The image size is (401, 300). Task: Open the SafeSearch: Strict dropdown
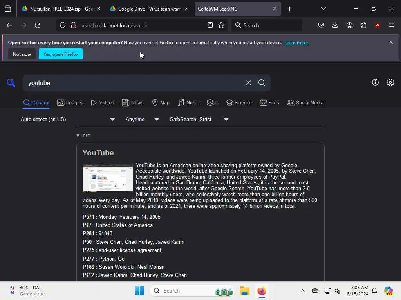(199, 120)
